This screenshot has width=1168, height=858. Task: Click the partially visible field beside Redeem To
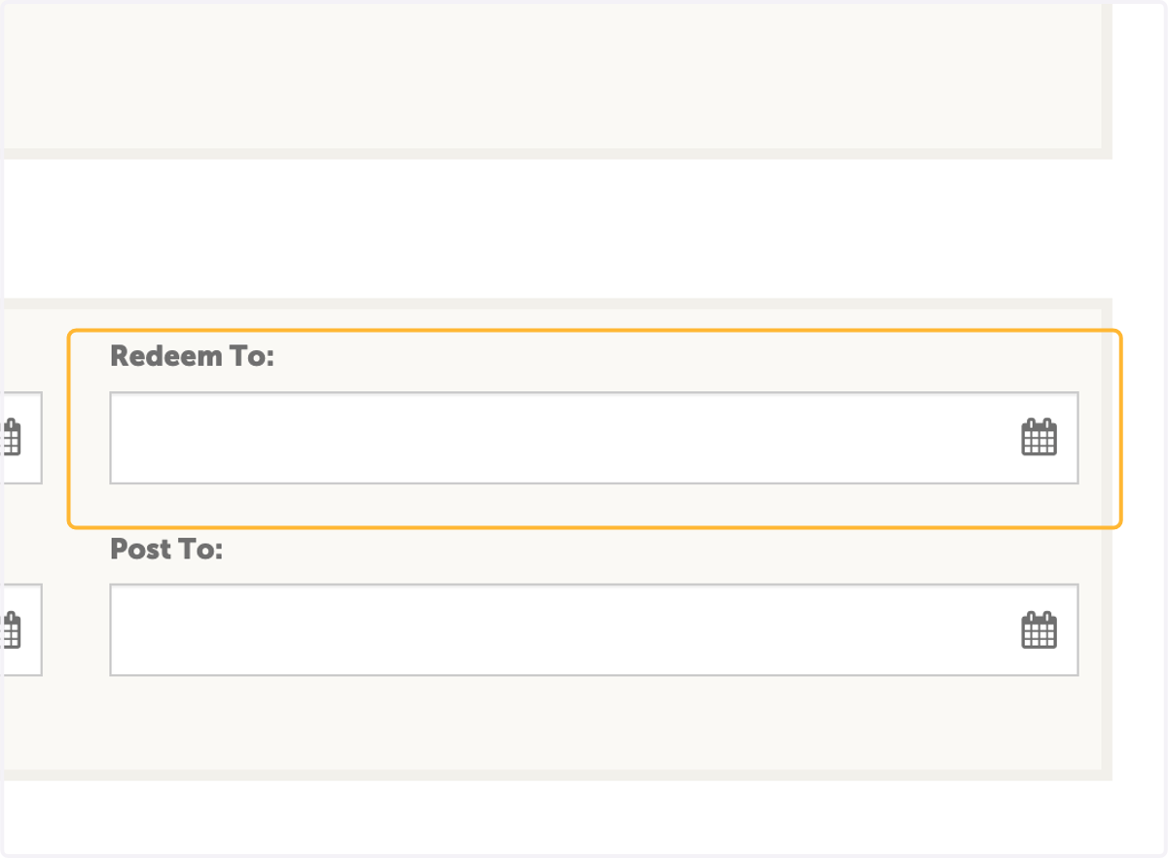click(x=22, y=438)
